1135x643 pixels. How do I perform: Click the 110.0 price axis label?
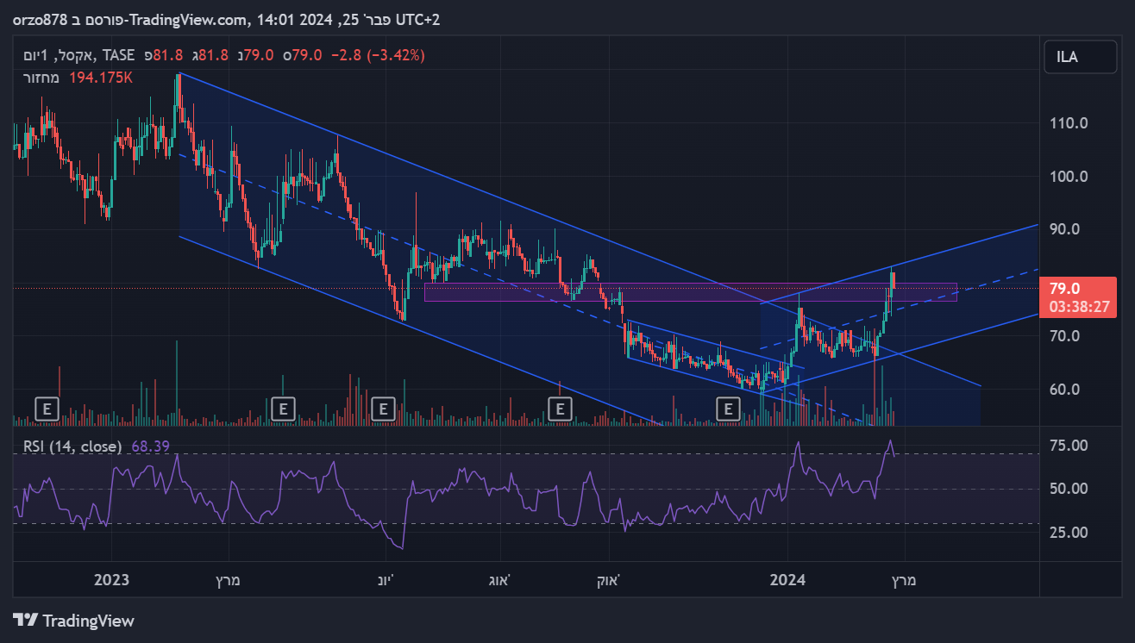1069,123
